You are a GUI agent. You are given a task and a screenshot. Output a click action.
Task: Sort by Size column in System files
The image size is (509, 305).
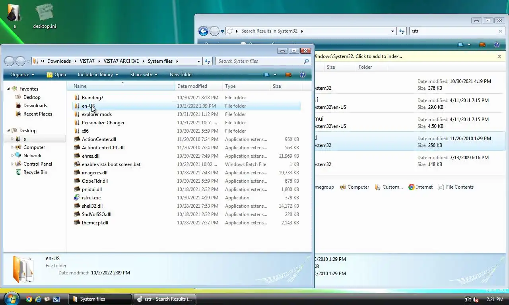click(286, 86)
